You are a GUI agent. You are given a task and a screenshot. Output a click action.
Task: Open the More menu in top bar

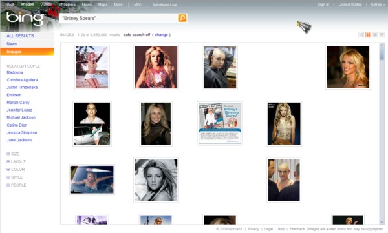118,5
